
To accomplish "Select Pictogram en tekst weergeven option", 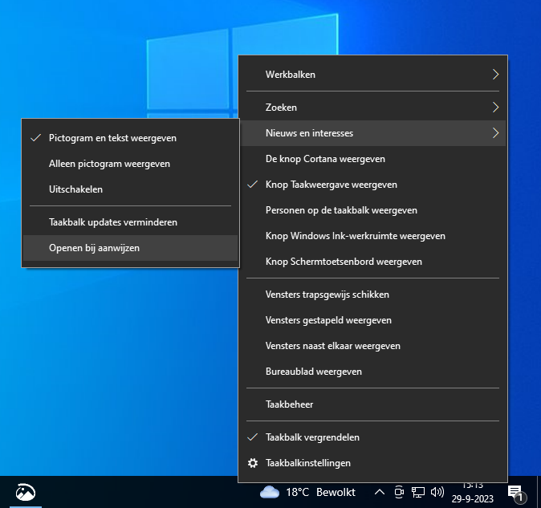I will click(112, 138).
